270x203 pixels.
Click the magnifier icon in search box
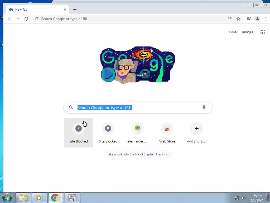tap(71, 107)
